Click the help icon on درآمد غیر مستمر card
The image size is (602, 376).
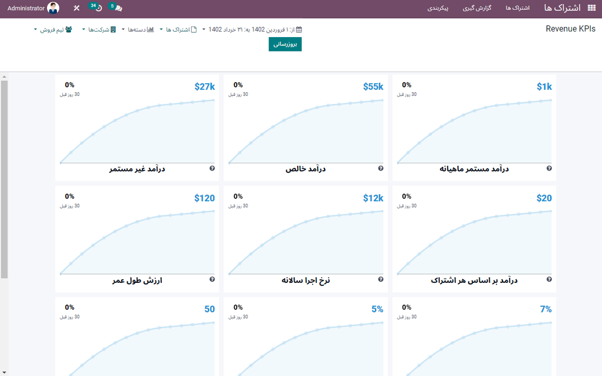click(212, 168)
